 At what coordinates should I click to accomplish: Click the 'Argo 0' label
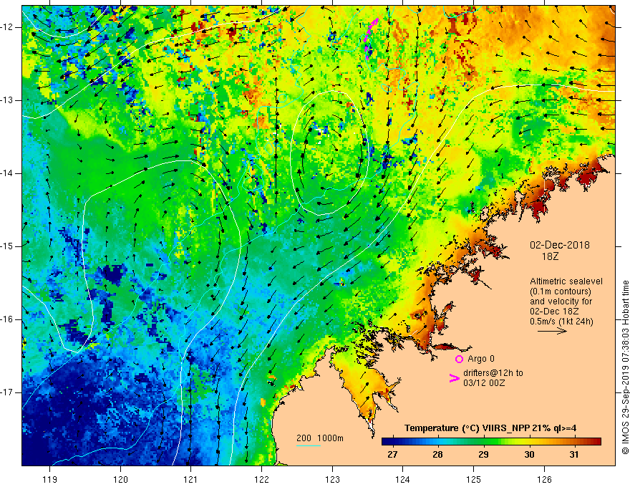coord(481,359)
